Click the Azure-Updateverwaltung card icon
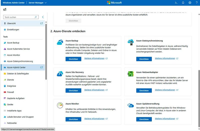This screenshot has width=200, height=131. click(130, 105)
